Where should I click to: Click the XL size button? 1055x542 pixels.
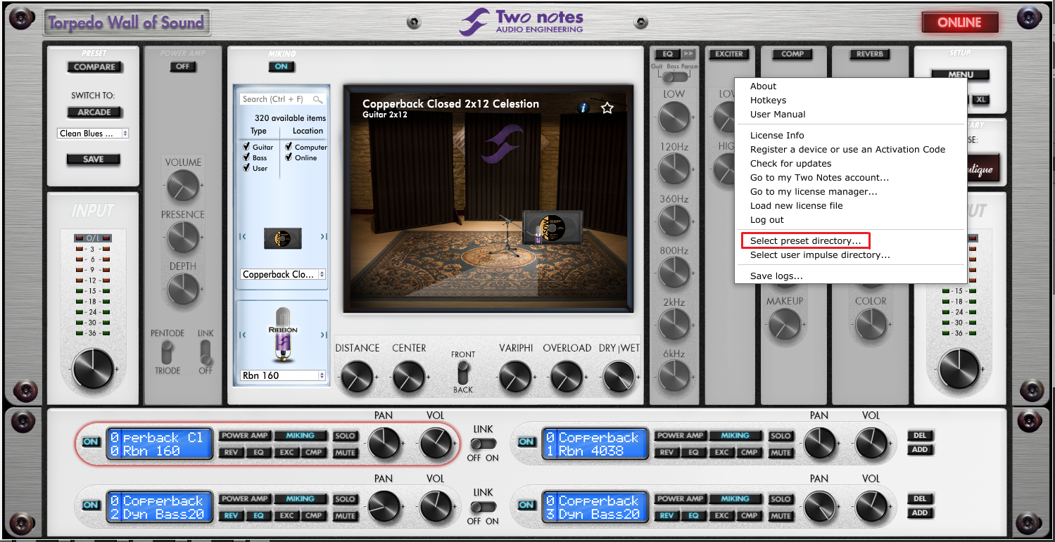tap(980, 100)
